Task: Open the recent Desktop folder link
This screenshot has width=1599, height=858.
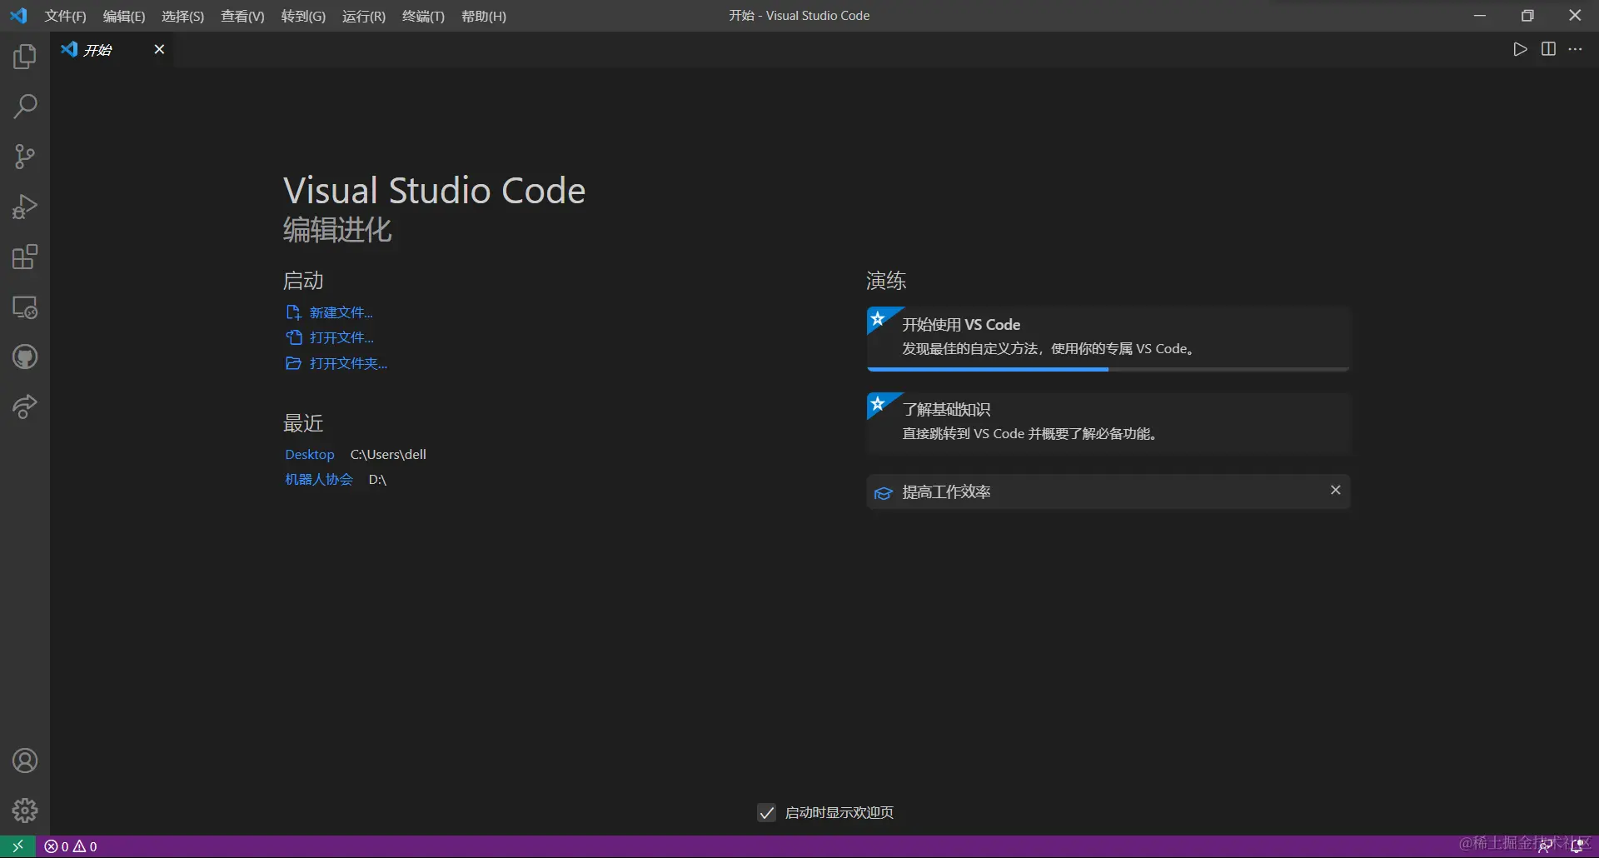Action: (x=310, y=454)
